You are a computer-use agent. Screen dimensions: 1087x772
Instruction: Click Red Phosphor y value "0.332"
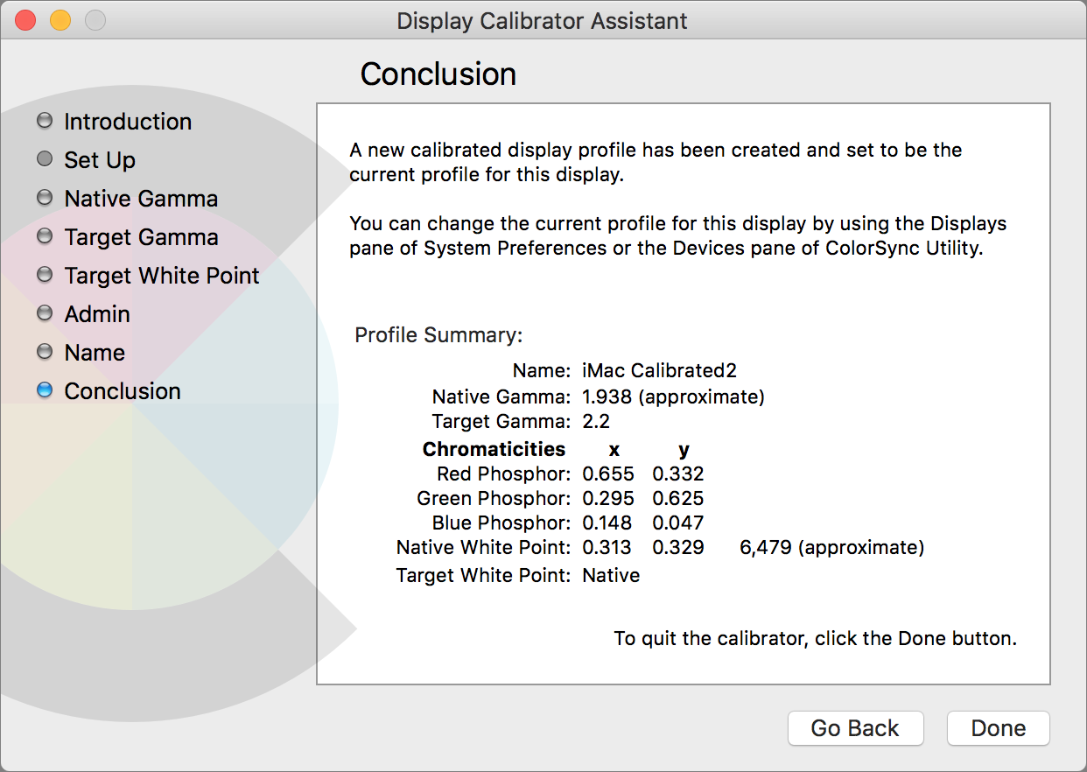(x=678, y=474)
